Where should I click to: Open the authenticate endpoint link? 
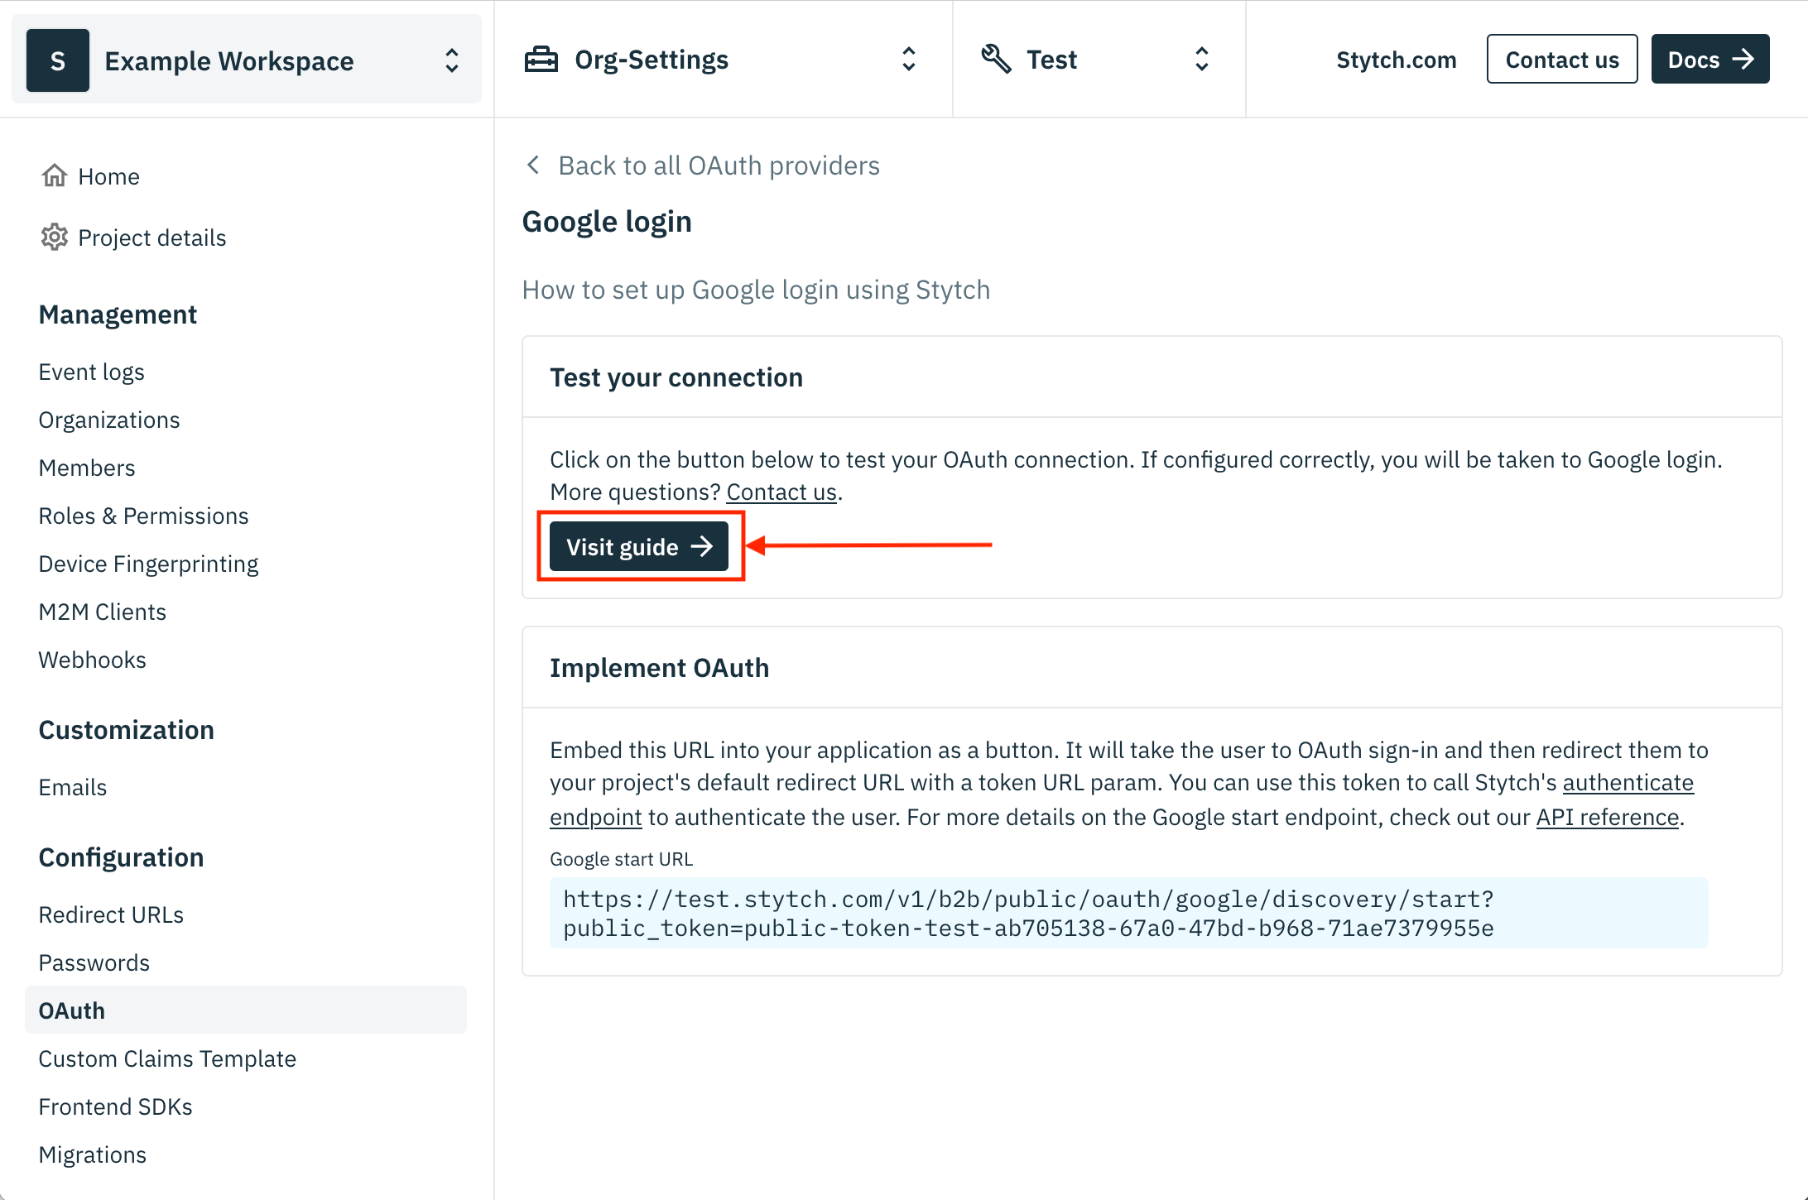1628,782
